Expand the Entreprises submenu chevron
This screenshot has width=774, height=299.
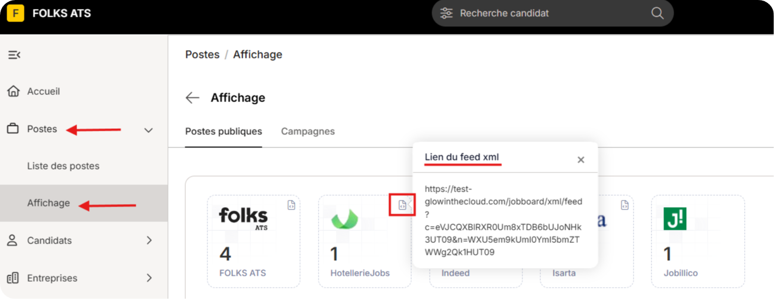point(149,278)
